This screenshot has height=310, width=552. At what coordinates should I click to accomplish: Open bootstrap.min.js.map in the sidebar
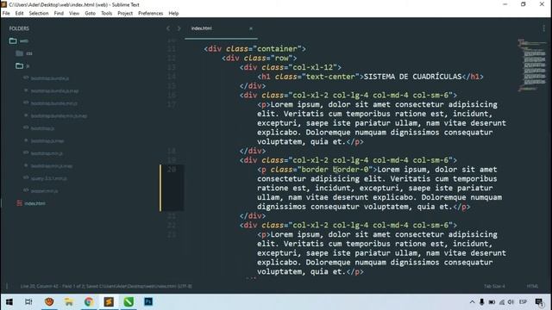coord(52,165)
